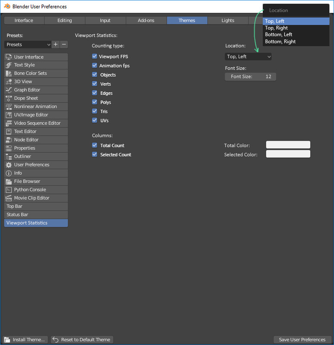Toggle the Polys checkbox

(95, 102)
